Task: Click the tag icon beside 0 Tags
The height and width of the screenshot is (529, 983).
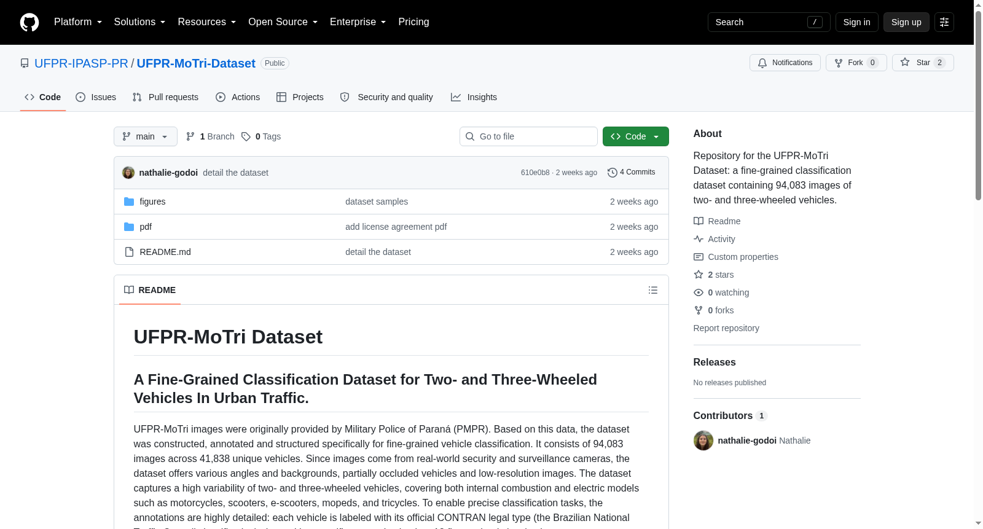Action: [x=246, y=136]
